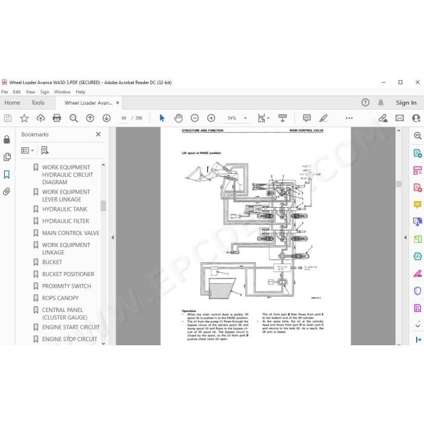Switch to the Home tab

point(12,103)
